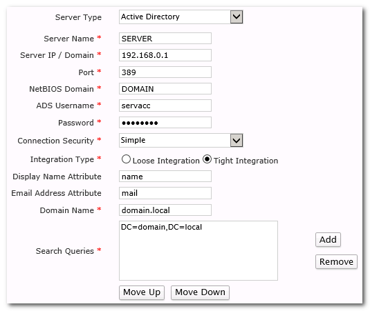Expand the Connection Security dropdown arrow
The width and height of the screenshot is (370, 311).
point(237,141)
